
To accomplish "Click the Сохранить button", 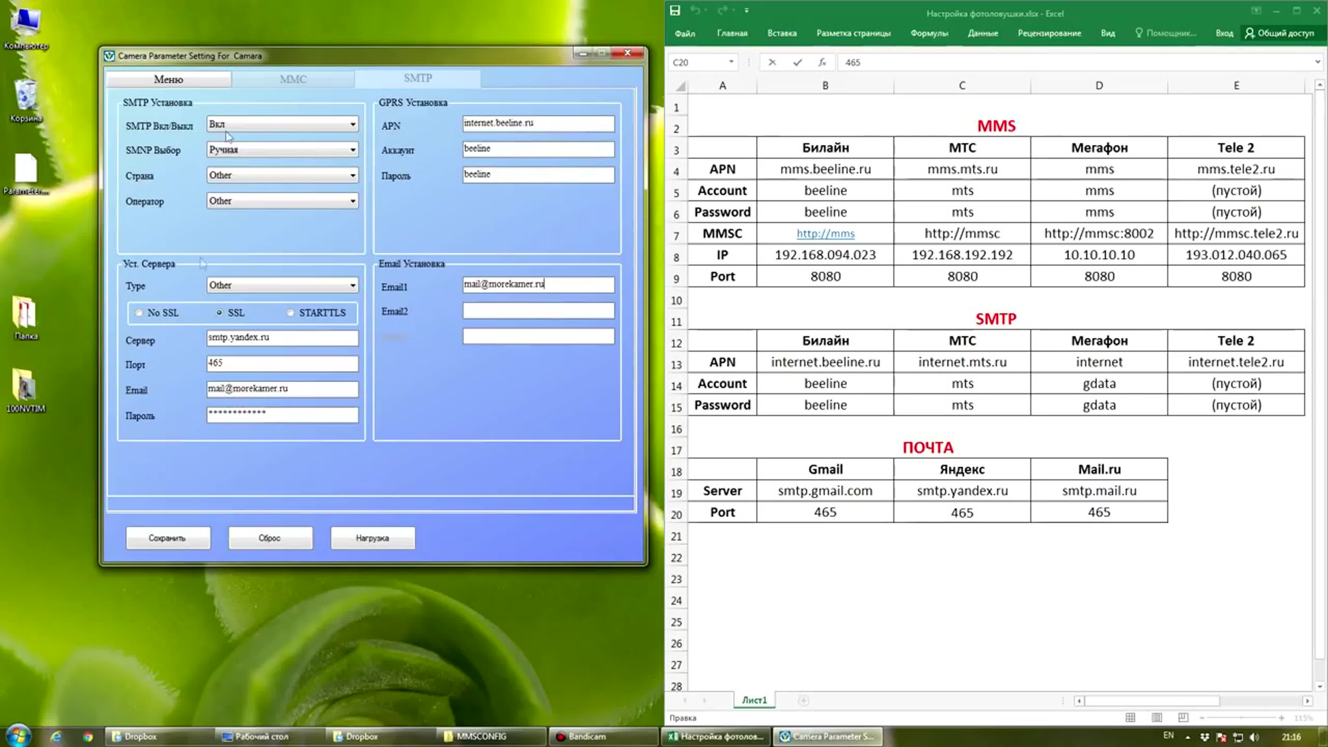I will point(168,538).
